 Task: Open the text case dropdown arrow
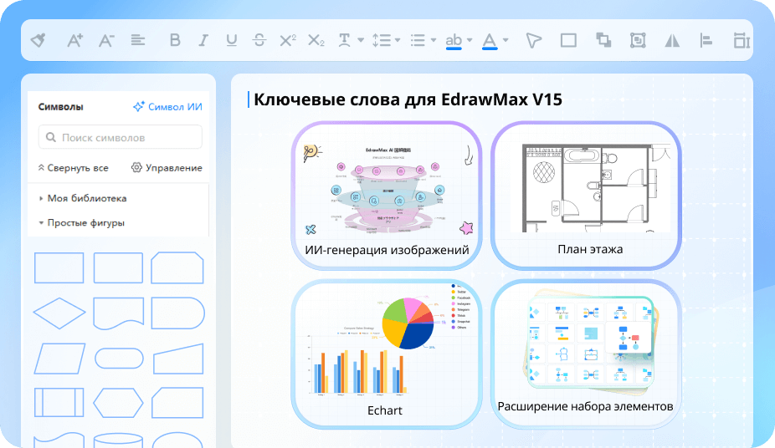click(361, 40)
